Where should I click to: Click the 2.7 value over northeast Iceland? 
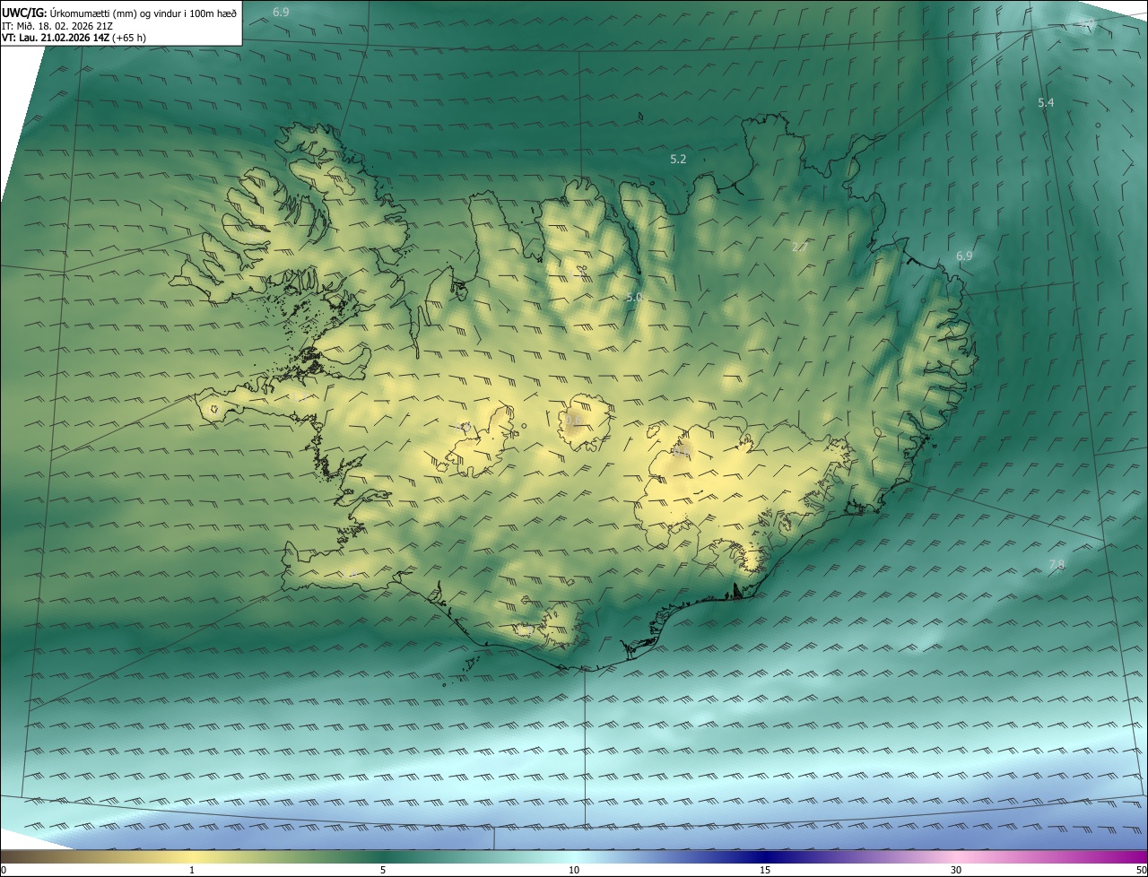(800, 247)
